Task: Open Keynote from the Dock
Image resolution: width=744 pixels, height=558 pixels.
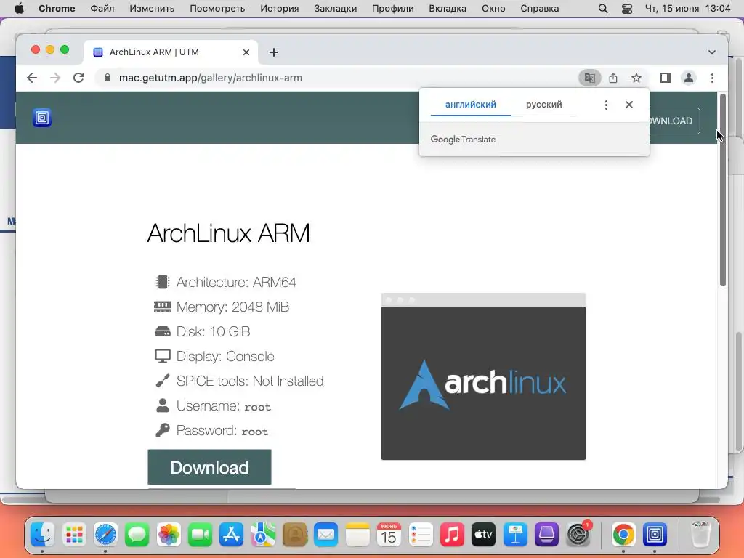Action: pos(515,535)
